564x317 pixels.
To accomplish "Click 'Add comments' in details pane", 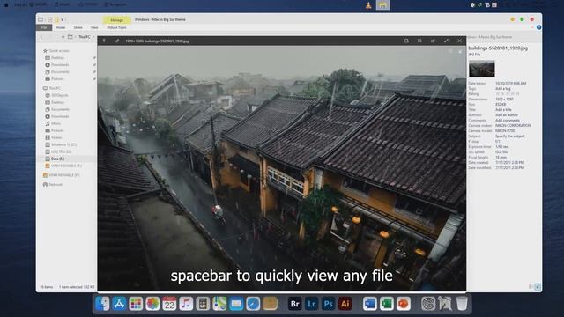I will point(508,121).
